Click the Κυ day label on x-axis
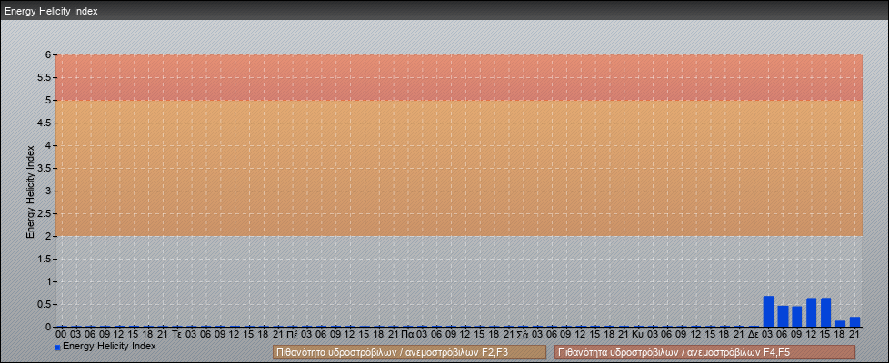This screenshot has width=889, height=363. coord(638,335)
